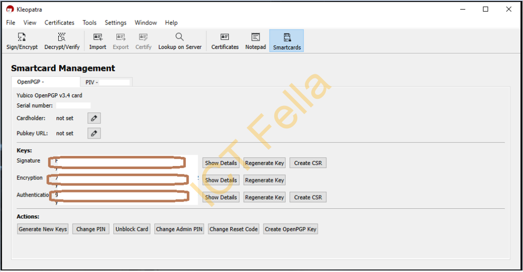The height and width of the screenshot is (272, 523).
Task: Click the 'not set' Cardholder value
Action: point(65,118)
